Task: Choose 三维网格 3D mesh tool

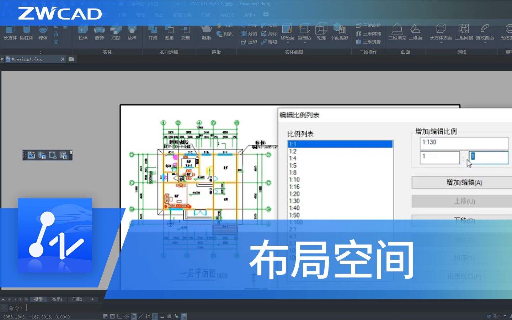Action: (x=464, y=31)
